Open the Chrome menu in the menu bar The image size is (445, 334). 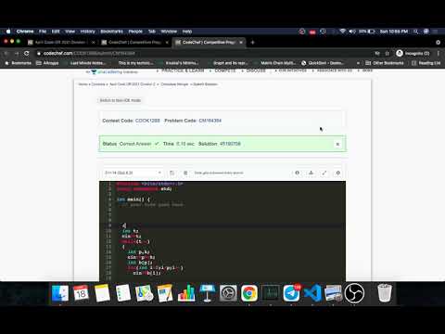(x=25, y=32)
